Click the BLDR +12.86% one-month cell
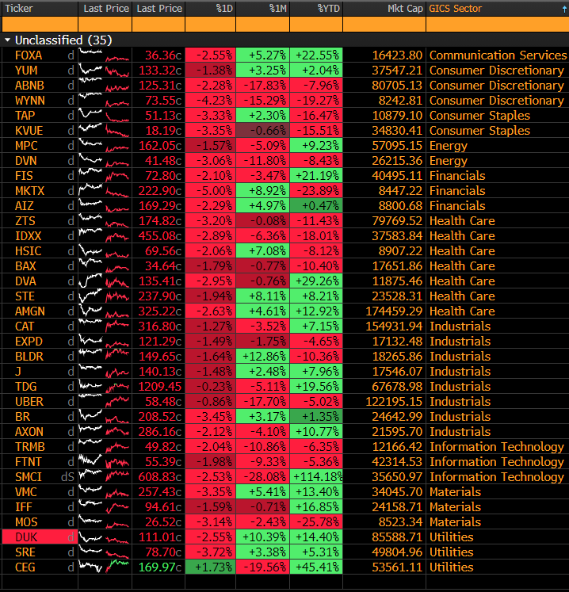This screenshot has height=592, width=569. pyautogui.click(x=263, y=357)
